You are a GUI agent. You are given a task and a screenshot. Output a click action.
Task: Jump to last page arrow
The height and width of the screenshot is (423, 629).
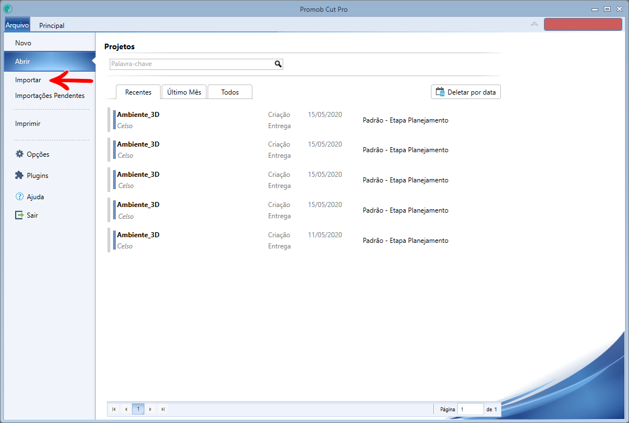click(163, 409)
